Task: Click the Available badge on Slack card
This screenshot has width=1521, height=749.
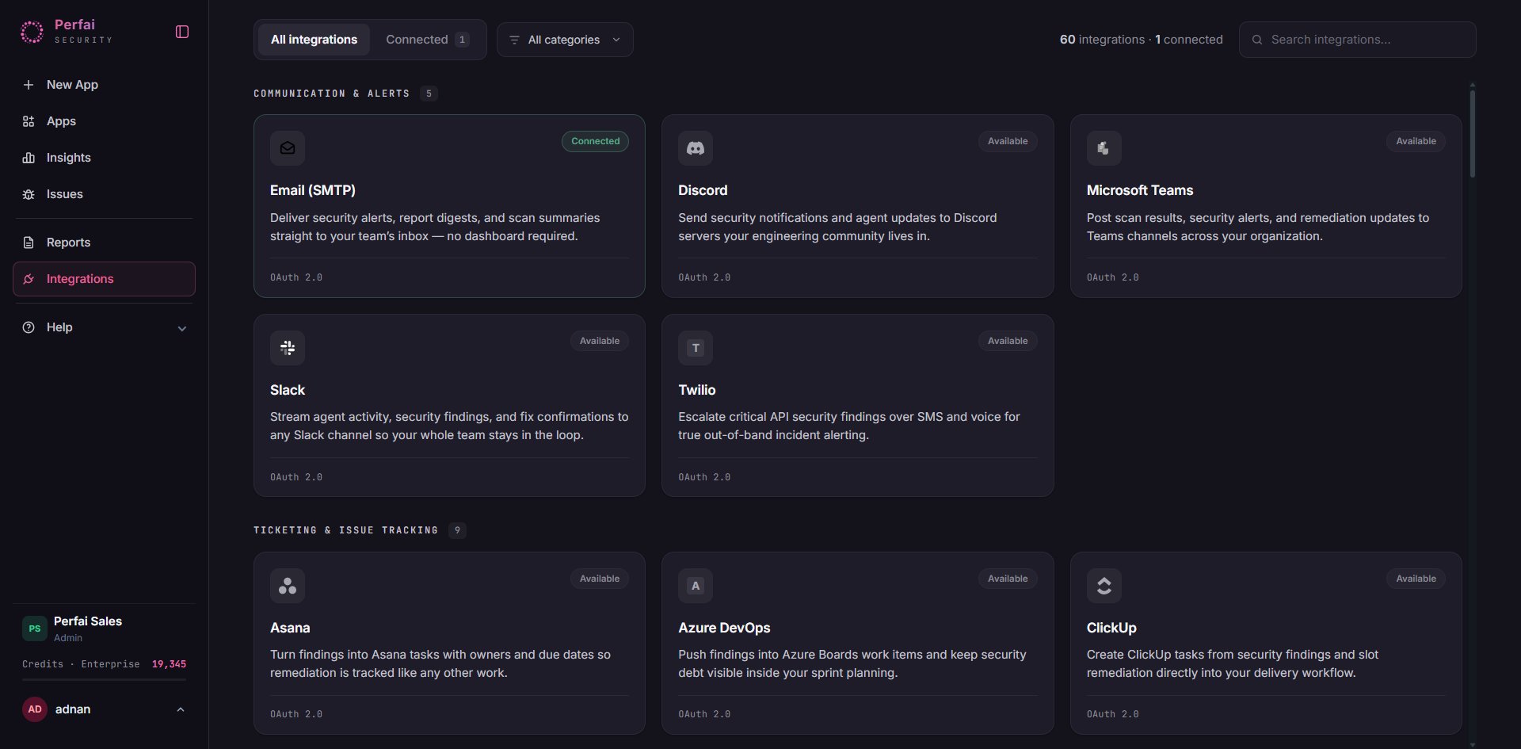Action: (600, 341)
